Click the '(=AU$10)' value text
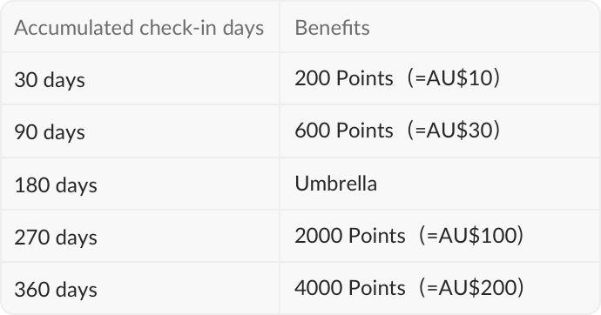 pos(454,78)
